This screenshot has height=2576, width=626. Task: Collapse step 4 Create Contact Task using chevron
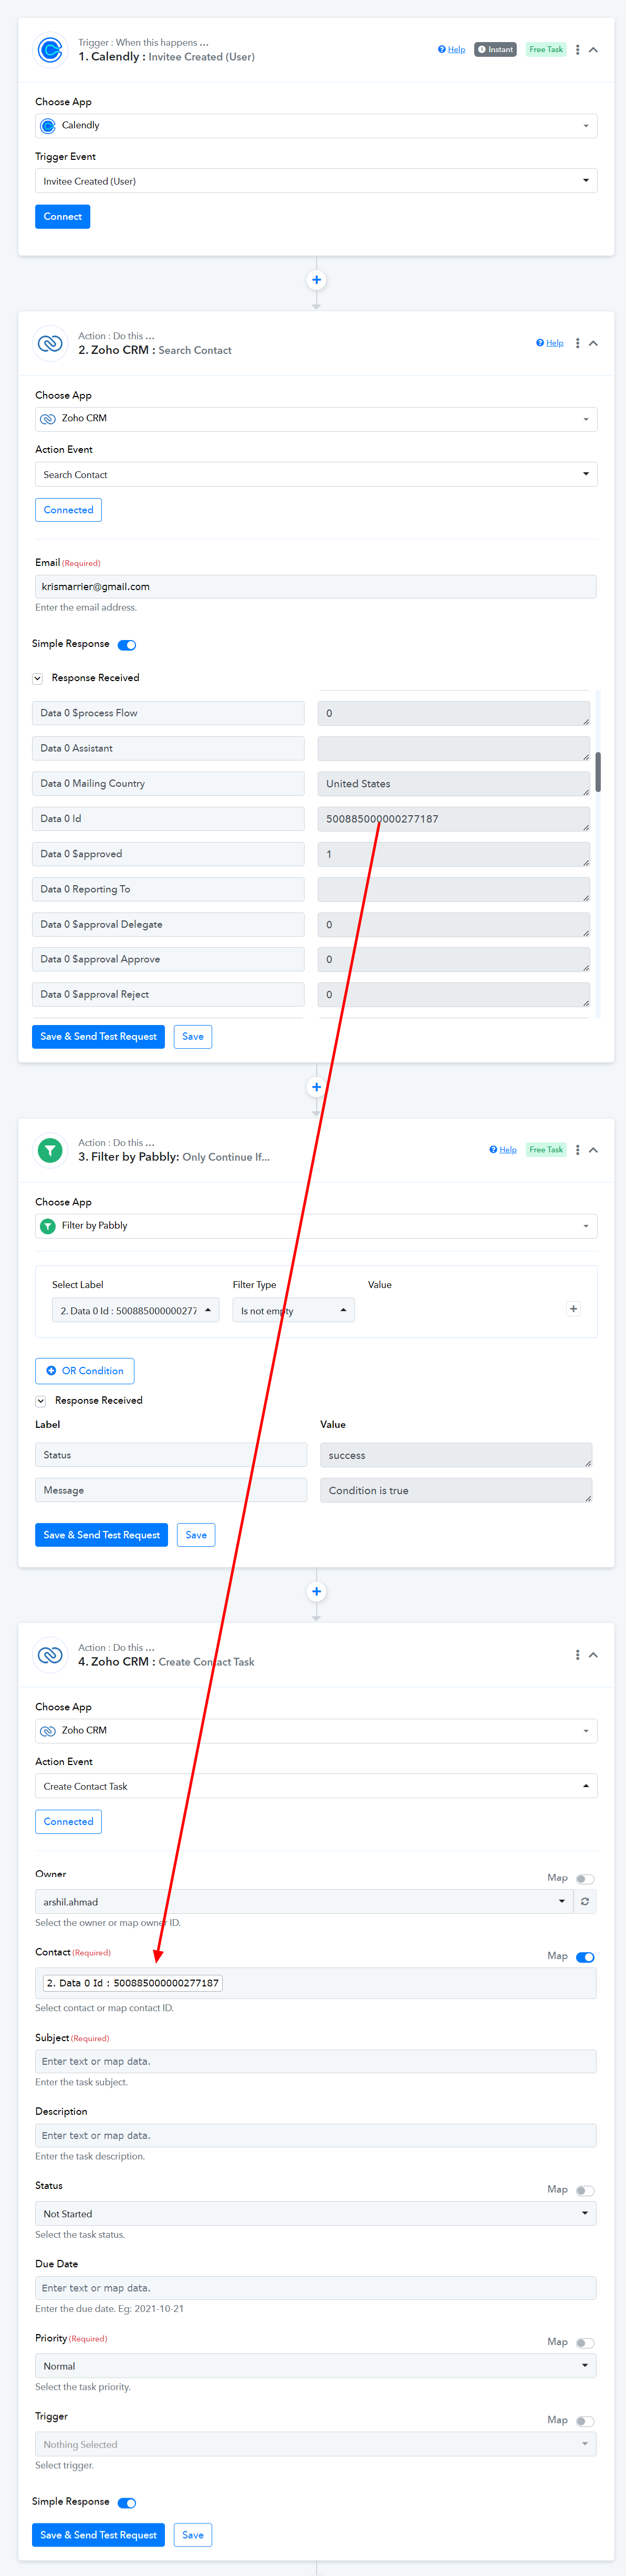point(593,1655)
